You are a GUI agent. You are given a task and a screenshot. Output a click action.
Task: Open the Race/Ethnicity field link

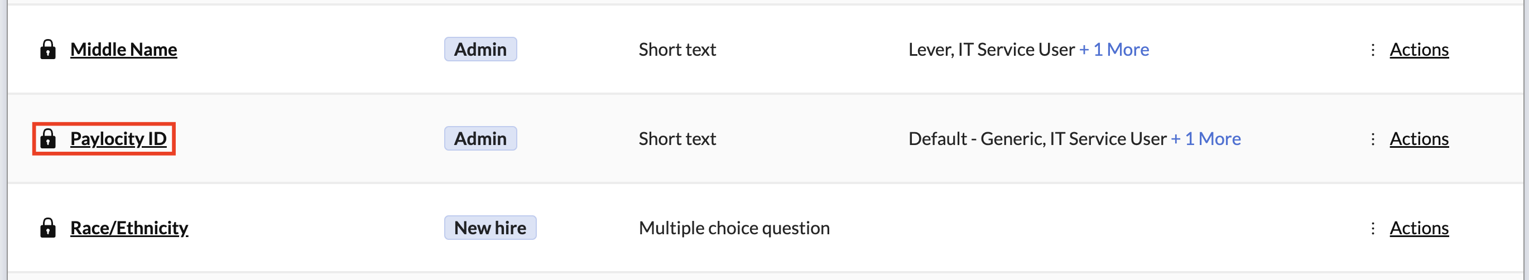point(129,228)
